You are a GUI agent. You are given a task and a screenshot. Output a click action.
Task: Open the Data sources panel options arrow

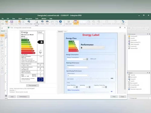148,34
